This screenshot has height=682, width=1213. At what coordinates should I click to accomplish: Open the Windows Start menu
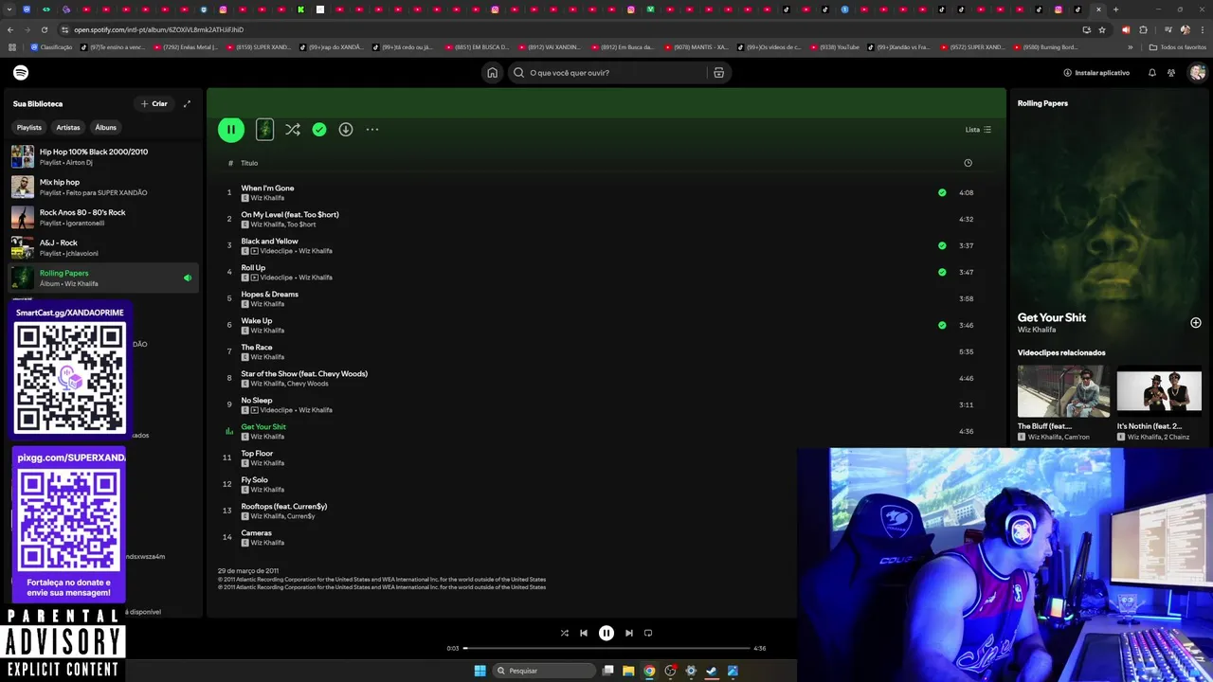point(480,671)
